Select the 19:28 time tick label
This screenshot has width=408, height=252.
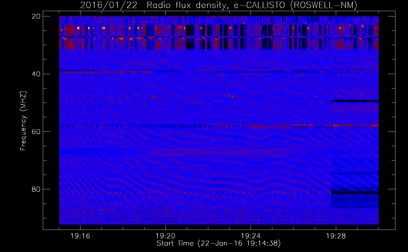(x=336, y=236)
